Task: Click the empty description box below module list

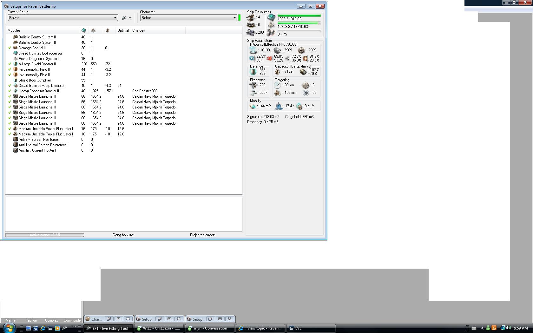Action: coord(124,214)
